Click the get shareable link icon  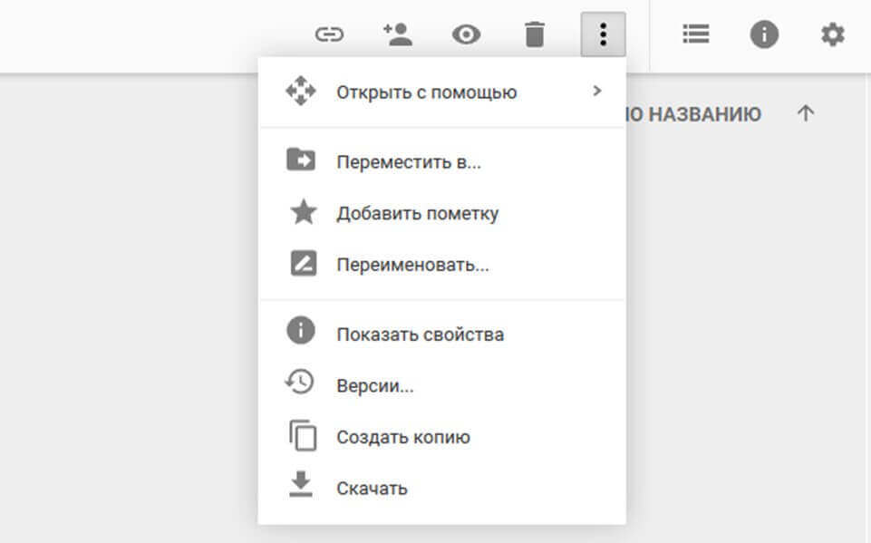[x=329, y=34]
